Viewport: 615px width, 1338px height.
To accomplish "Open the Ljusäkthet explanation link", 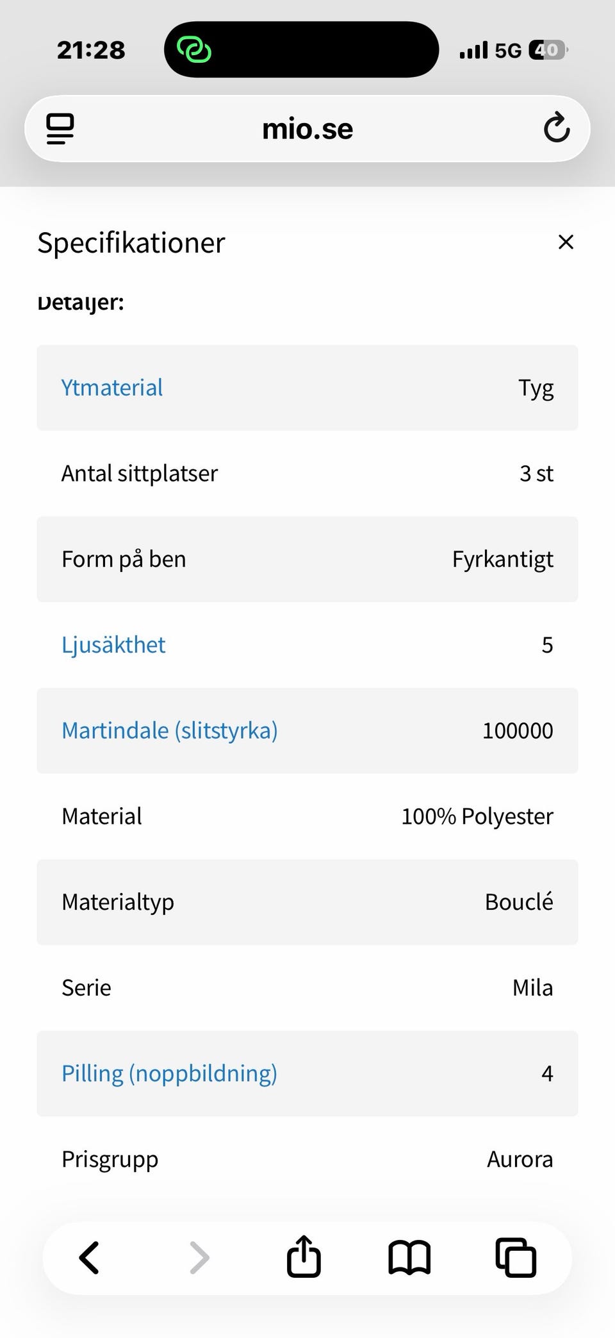I will pyautogui.click(x=113, y=645).
